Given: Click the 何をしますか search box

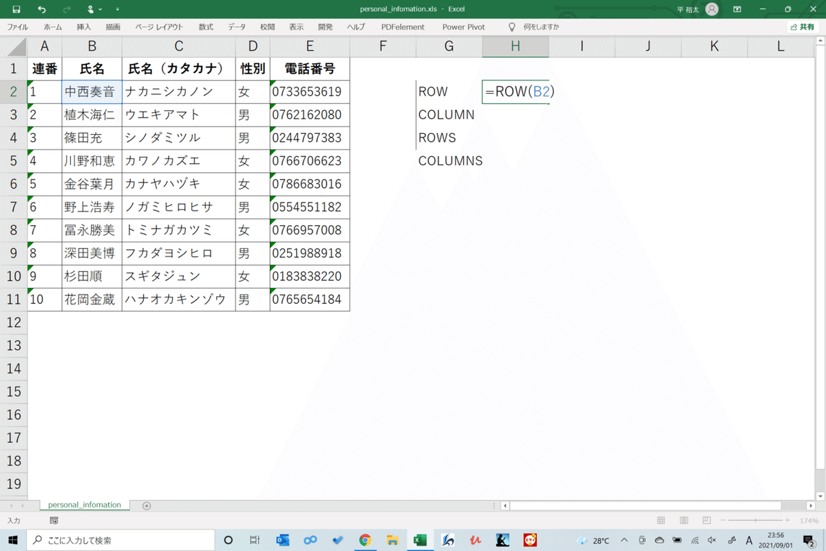Looking at the screenshot, I should pyautogui.click(x=541, y=27).
